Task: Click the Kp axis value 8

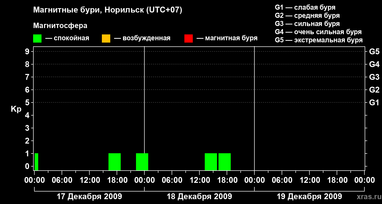Action: [x=28, y=64]
